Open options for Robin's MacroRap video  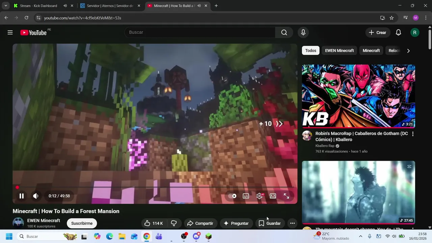412,134
